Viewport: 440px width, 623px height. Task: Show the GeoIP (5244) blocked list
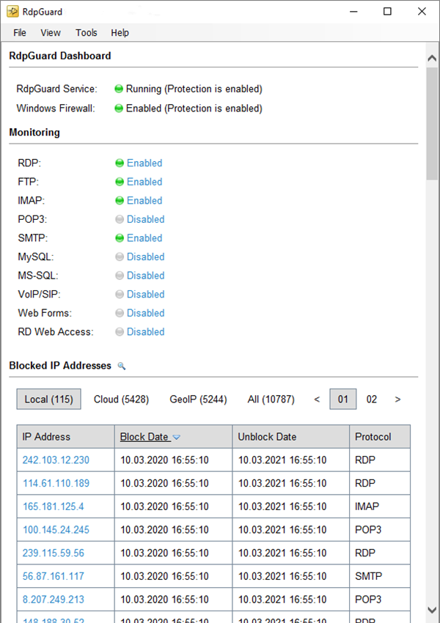tap(198, 399)
